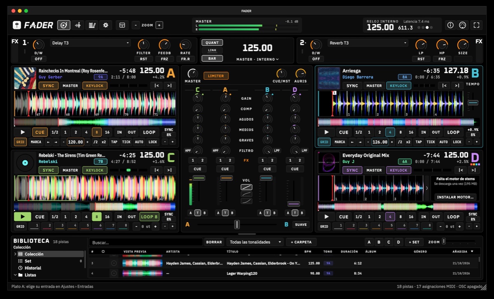The width and height of the screenshot is (494, 299).
Task: Toggle the LINK button under QUANT
Action: click(212, 50)
